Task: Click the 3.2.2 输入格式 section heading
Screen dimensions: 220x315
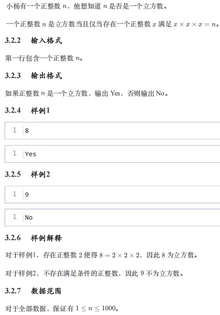Action: (34, 41)
